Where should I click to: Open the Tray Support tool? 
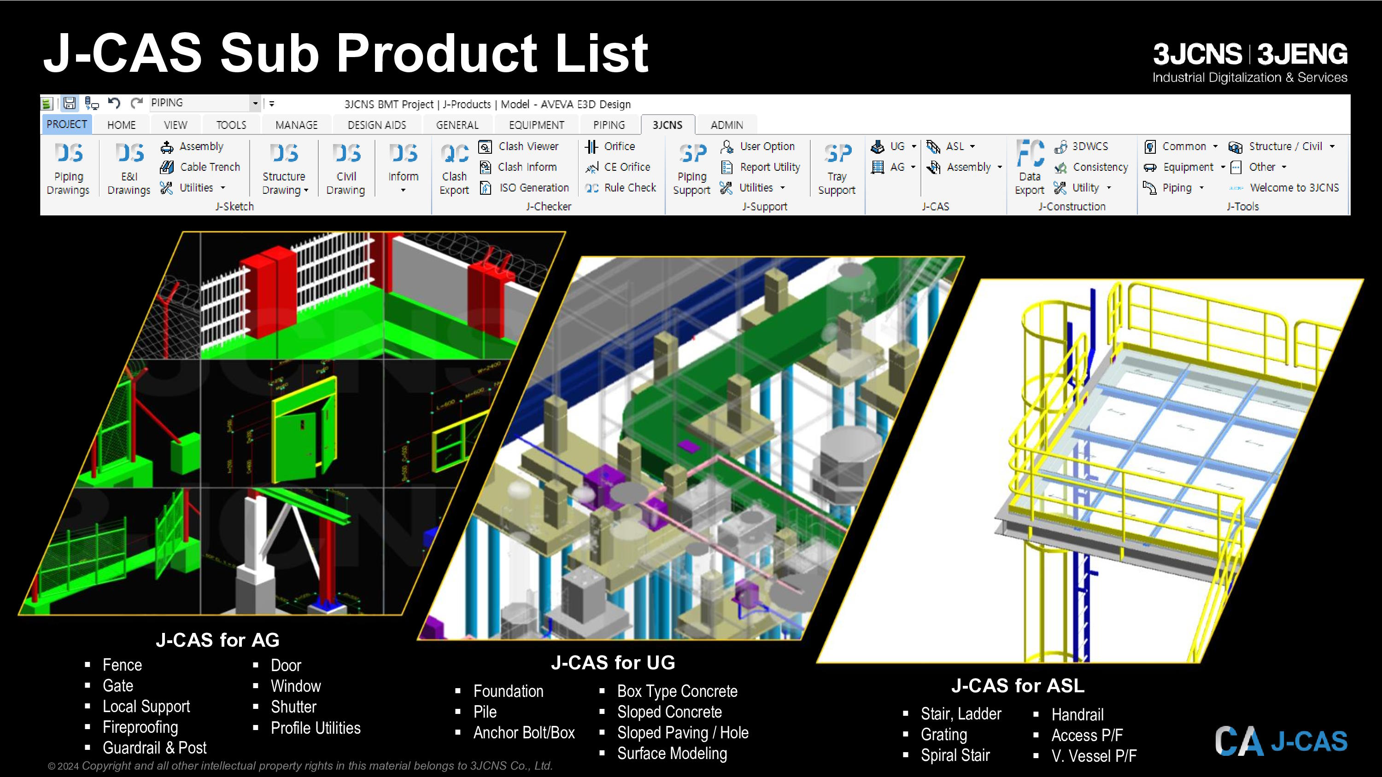point(837,168)
